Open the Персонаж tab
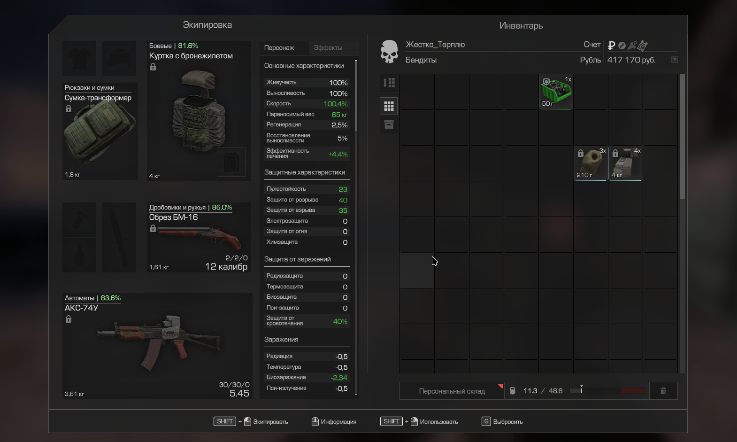This screenshot has width=737, height=442. point(279,48)
